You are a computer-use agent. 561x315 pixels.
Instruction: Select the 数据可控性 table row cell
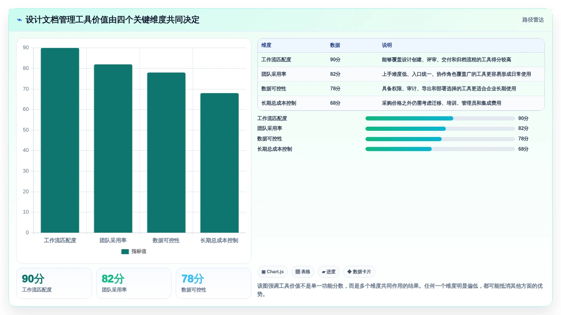[274, 89]
